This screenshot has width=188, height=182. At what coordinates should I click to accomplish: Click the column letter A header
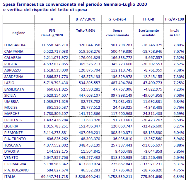[52, 19]
